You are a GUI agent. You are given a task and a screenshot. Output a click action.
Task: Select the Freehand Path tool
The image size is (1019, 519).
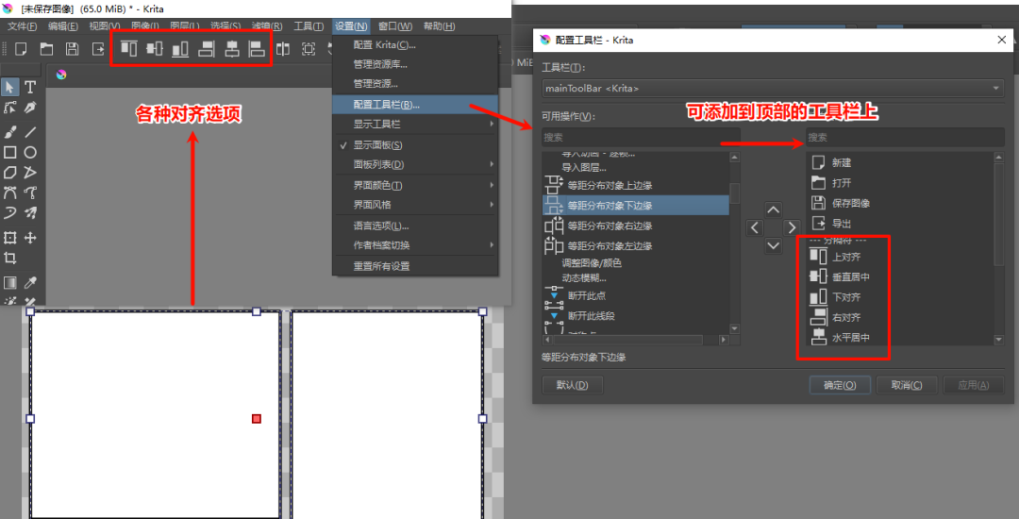30,193
